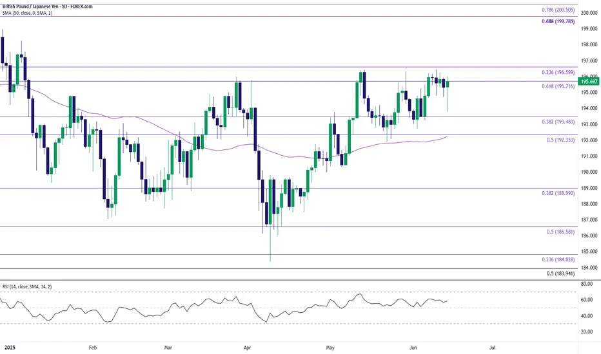Screen dimensions: 601x354
Task: Click the Jul label on the time axis
Action: click(x=493, y=348)
